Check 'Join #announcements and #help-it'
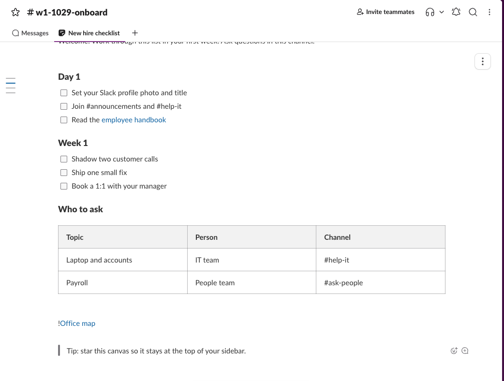Viewport: 504px width, 381px height. [64, 106]
